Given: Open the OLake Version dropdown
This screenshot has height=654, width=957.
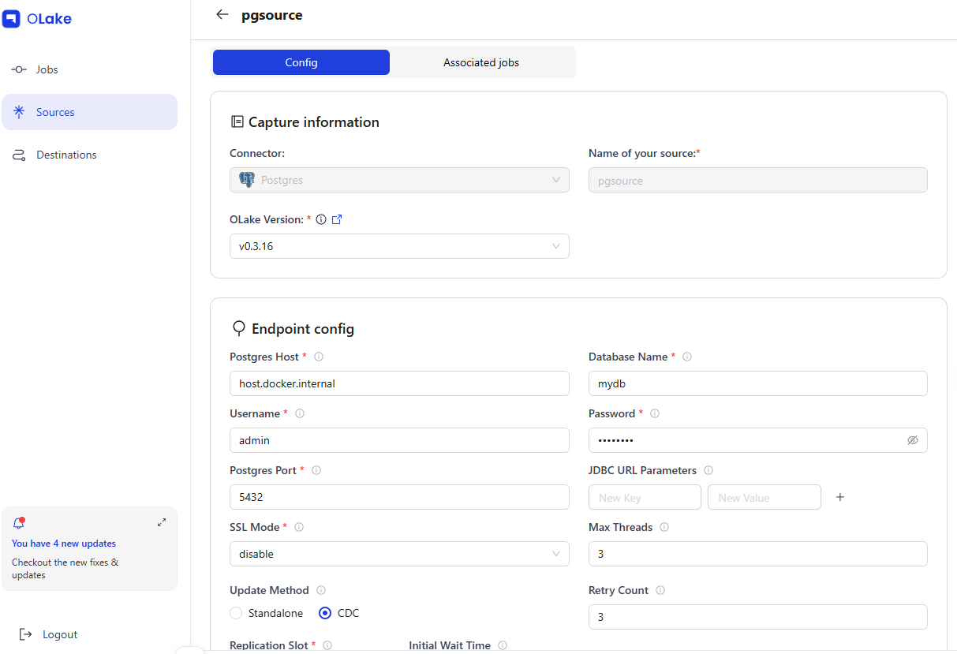Looking at the screenshot, I should coord(399,246).
